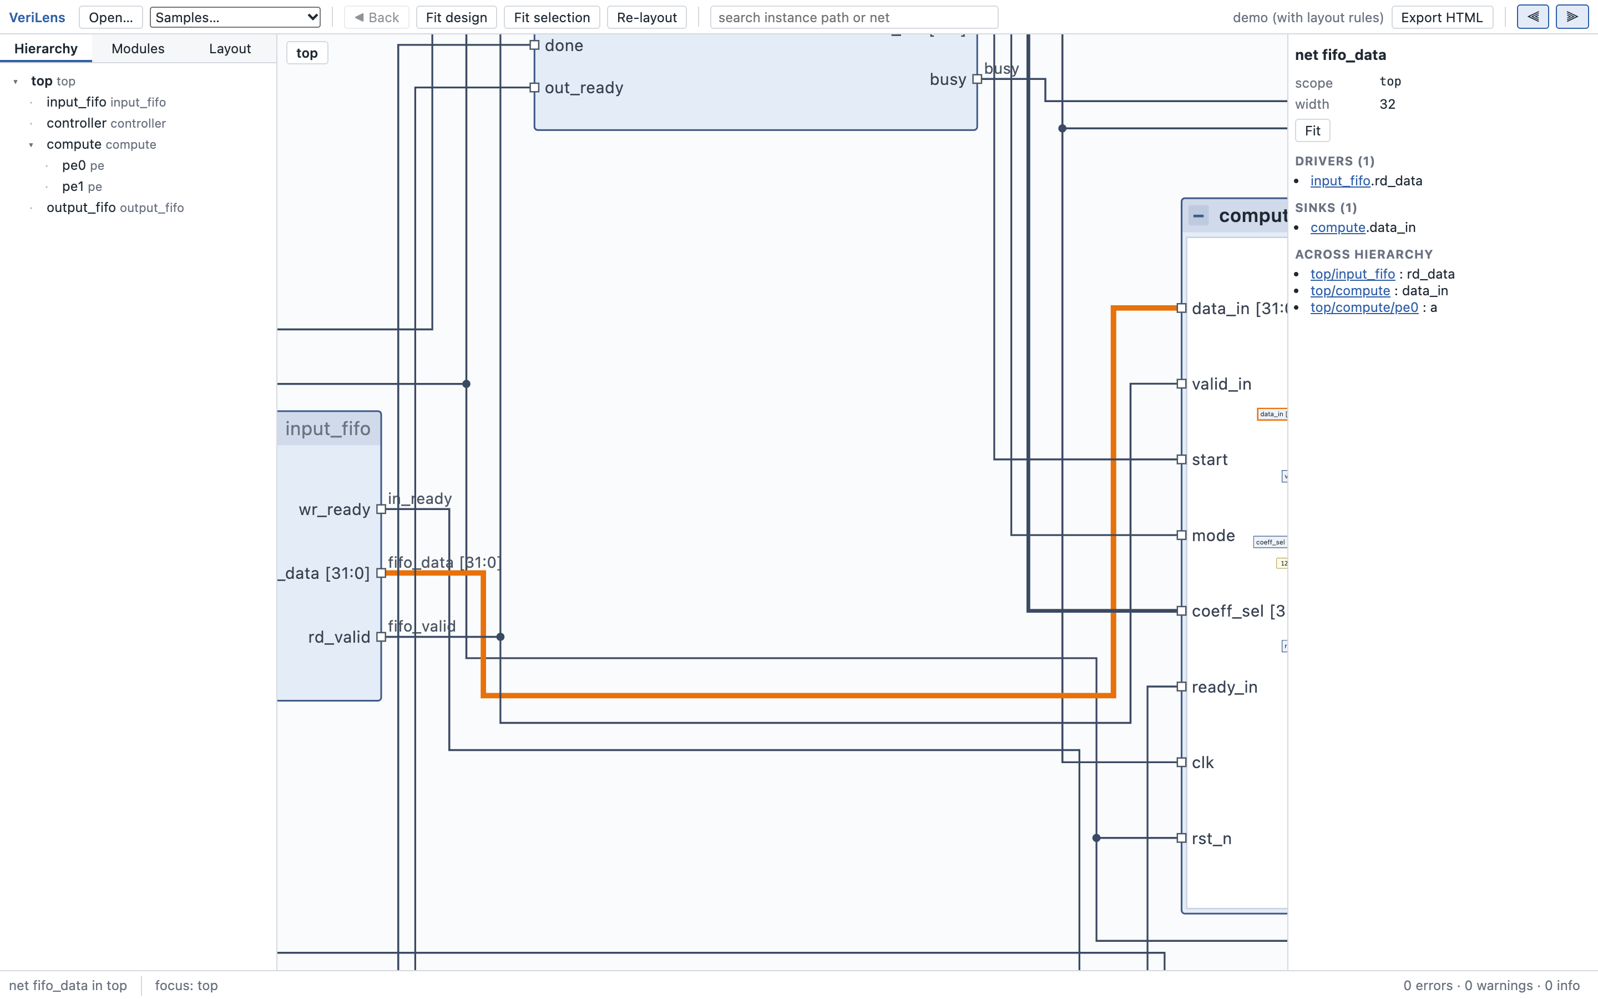This screenshot has width=1598, height=999.
Task: Click the valid_in port square on compute
Action: 1181,384
